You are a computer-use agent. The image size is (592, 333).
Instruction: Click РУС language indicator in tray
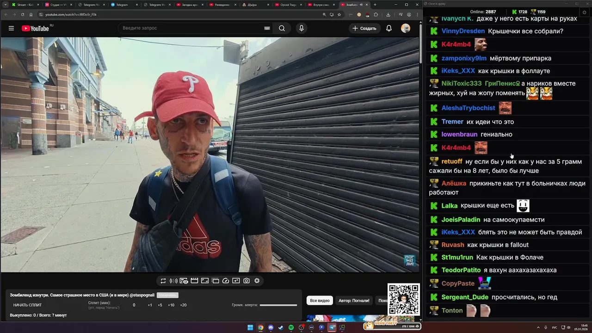pos(555,327)
